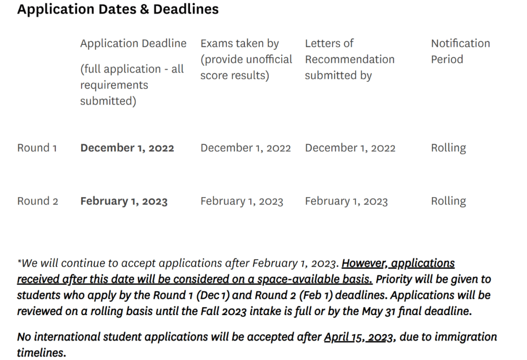Click bold February 1, 2023 application deadline
Image resolution: width=527 pixels, height=360 pixels.
[x=123, y=201]
